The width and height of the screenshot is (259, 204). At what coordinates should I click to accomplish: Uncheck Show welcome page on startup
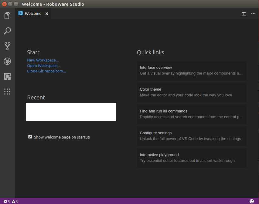(30, 137)
